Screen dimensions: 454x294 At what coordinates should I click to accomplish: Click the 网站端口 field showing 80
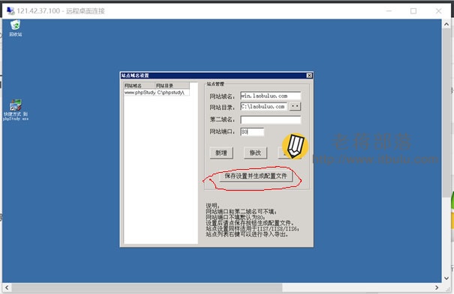pos(252,132)
